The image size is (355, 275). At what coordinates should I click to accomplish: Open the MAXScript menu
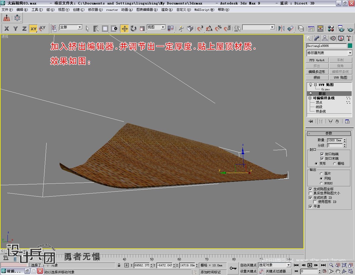(204, 9)
